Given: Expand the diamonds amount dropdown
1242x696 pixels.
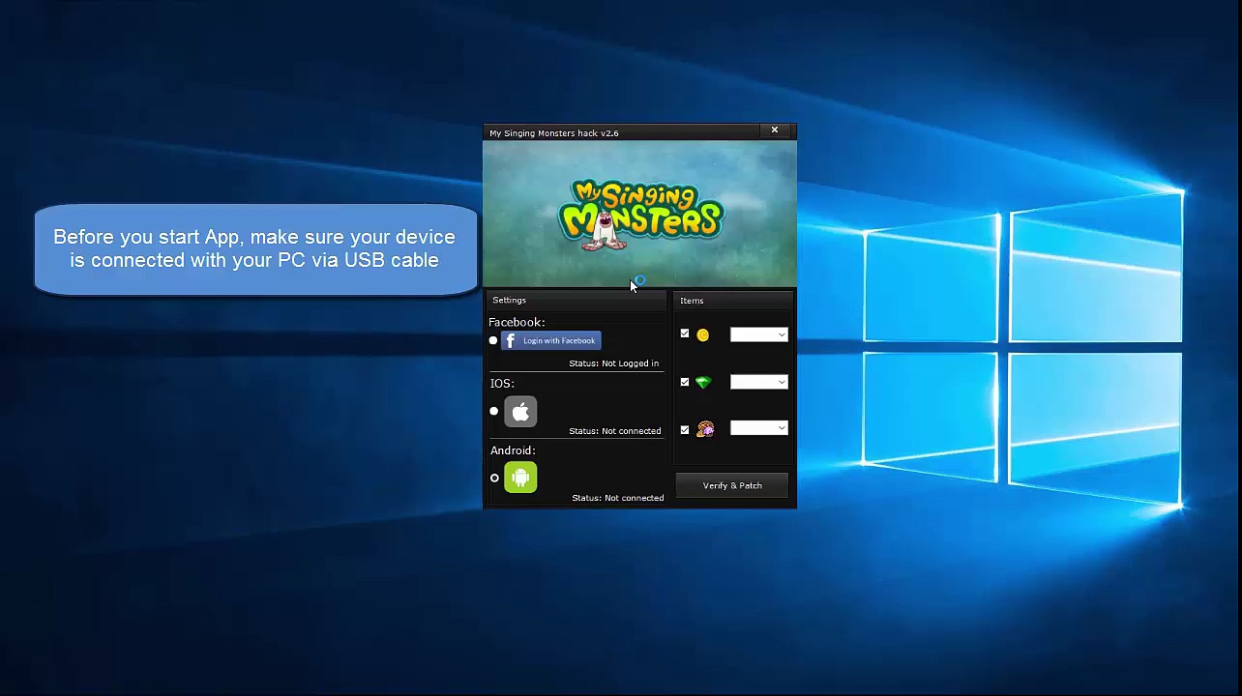Looking at the screenshot, I should click(x=759, y=382).
